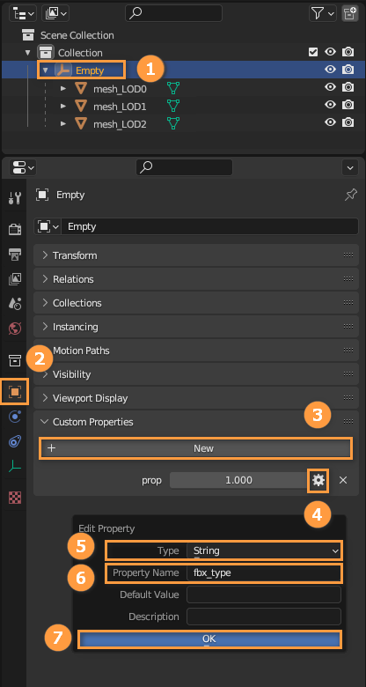Image resolution: width=366 pixels, height=687 pixels.
Task: Click the gear icon to edit prop
Action: 318,480
